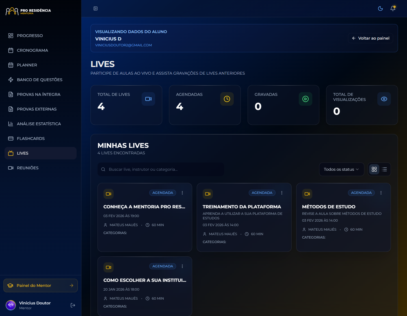Click the person icon on Métodos de Estudo card
This screenshot has height=316, width=407.
(x=304, y=230)
